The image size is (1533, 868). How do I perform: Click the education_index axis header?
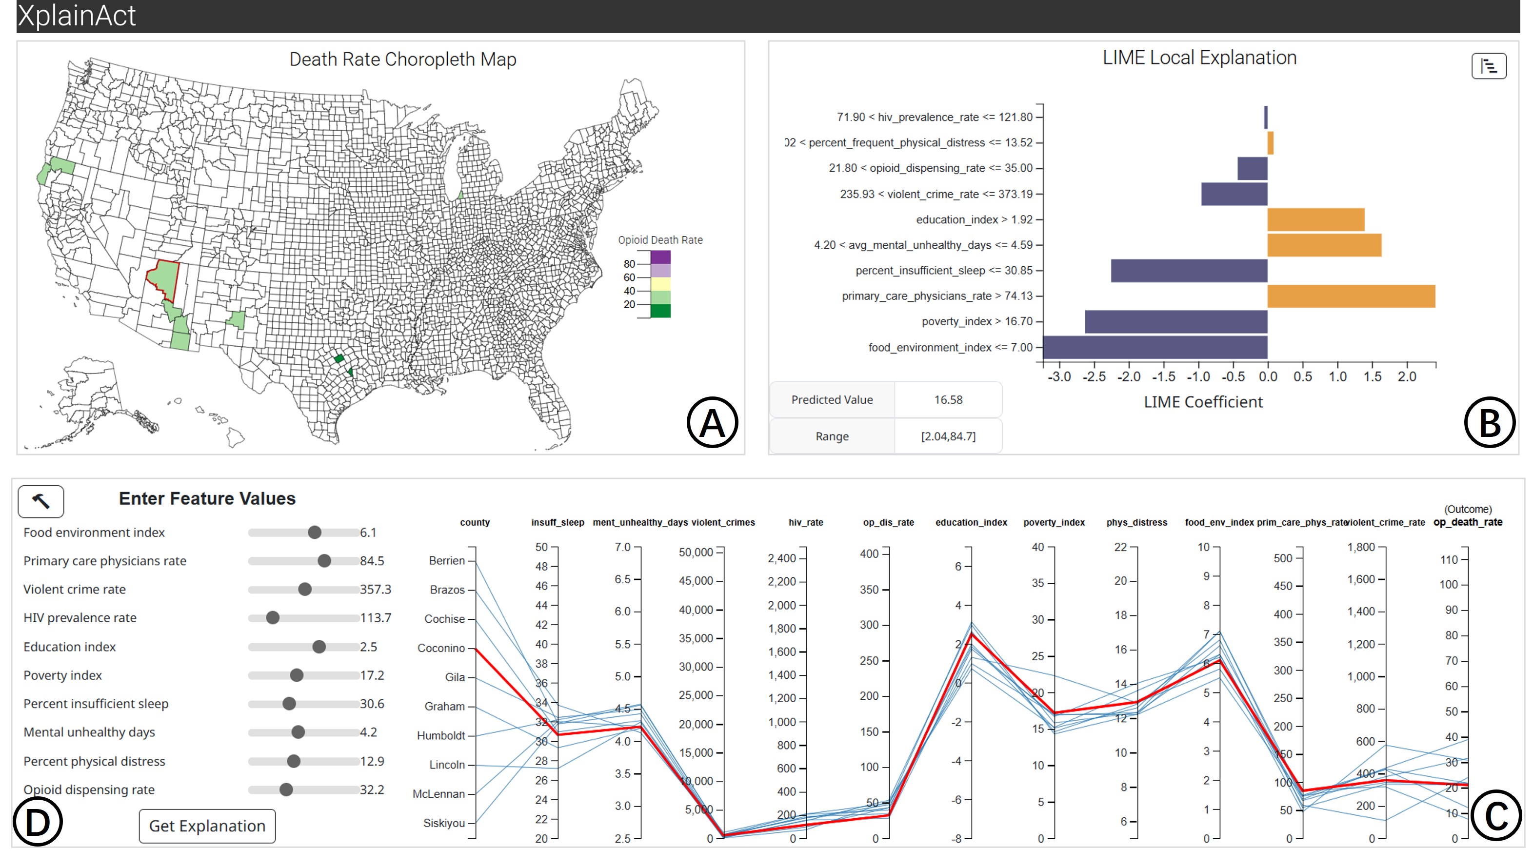(971, 522)
